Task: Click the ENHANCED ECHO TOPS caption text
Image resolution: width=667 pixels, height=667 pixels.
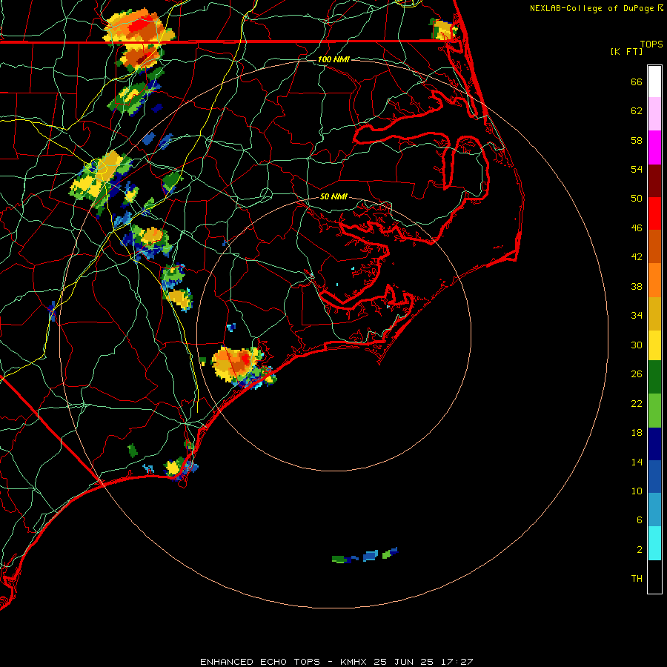Action: 260,662
